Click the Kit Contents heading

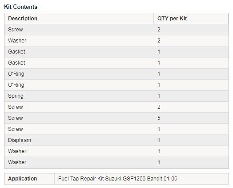click(x=20, y=7)
